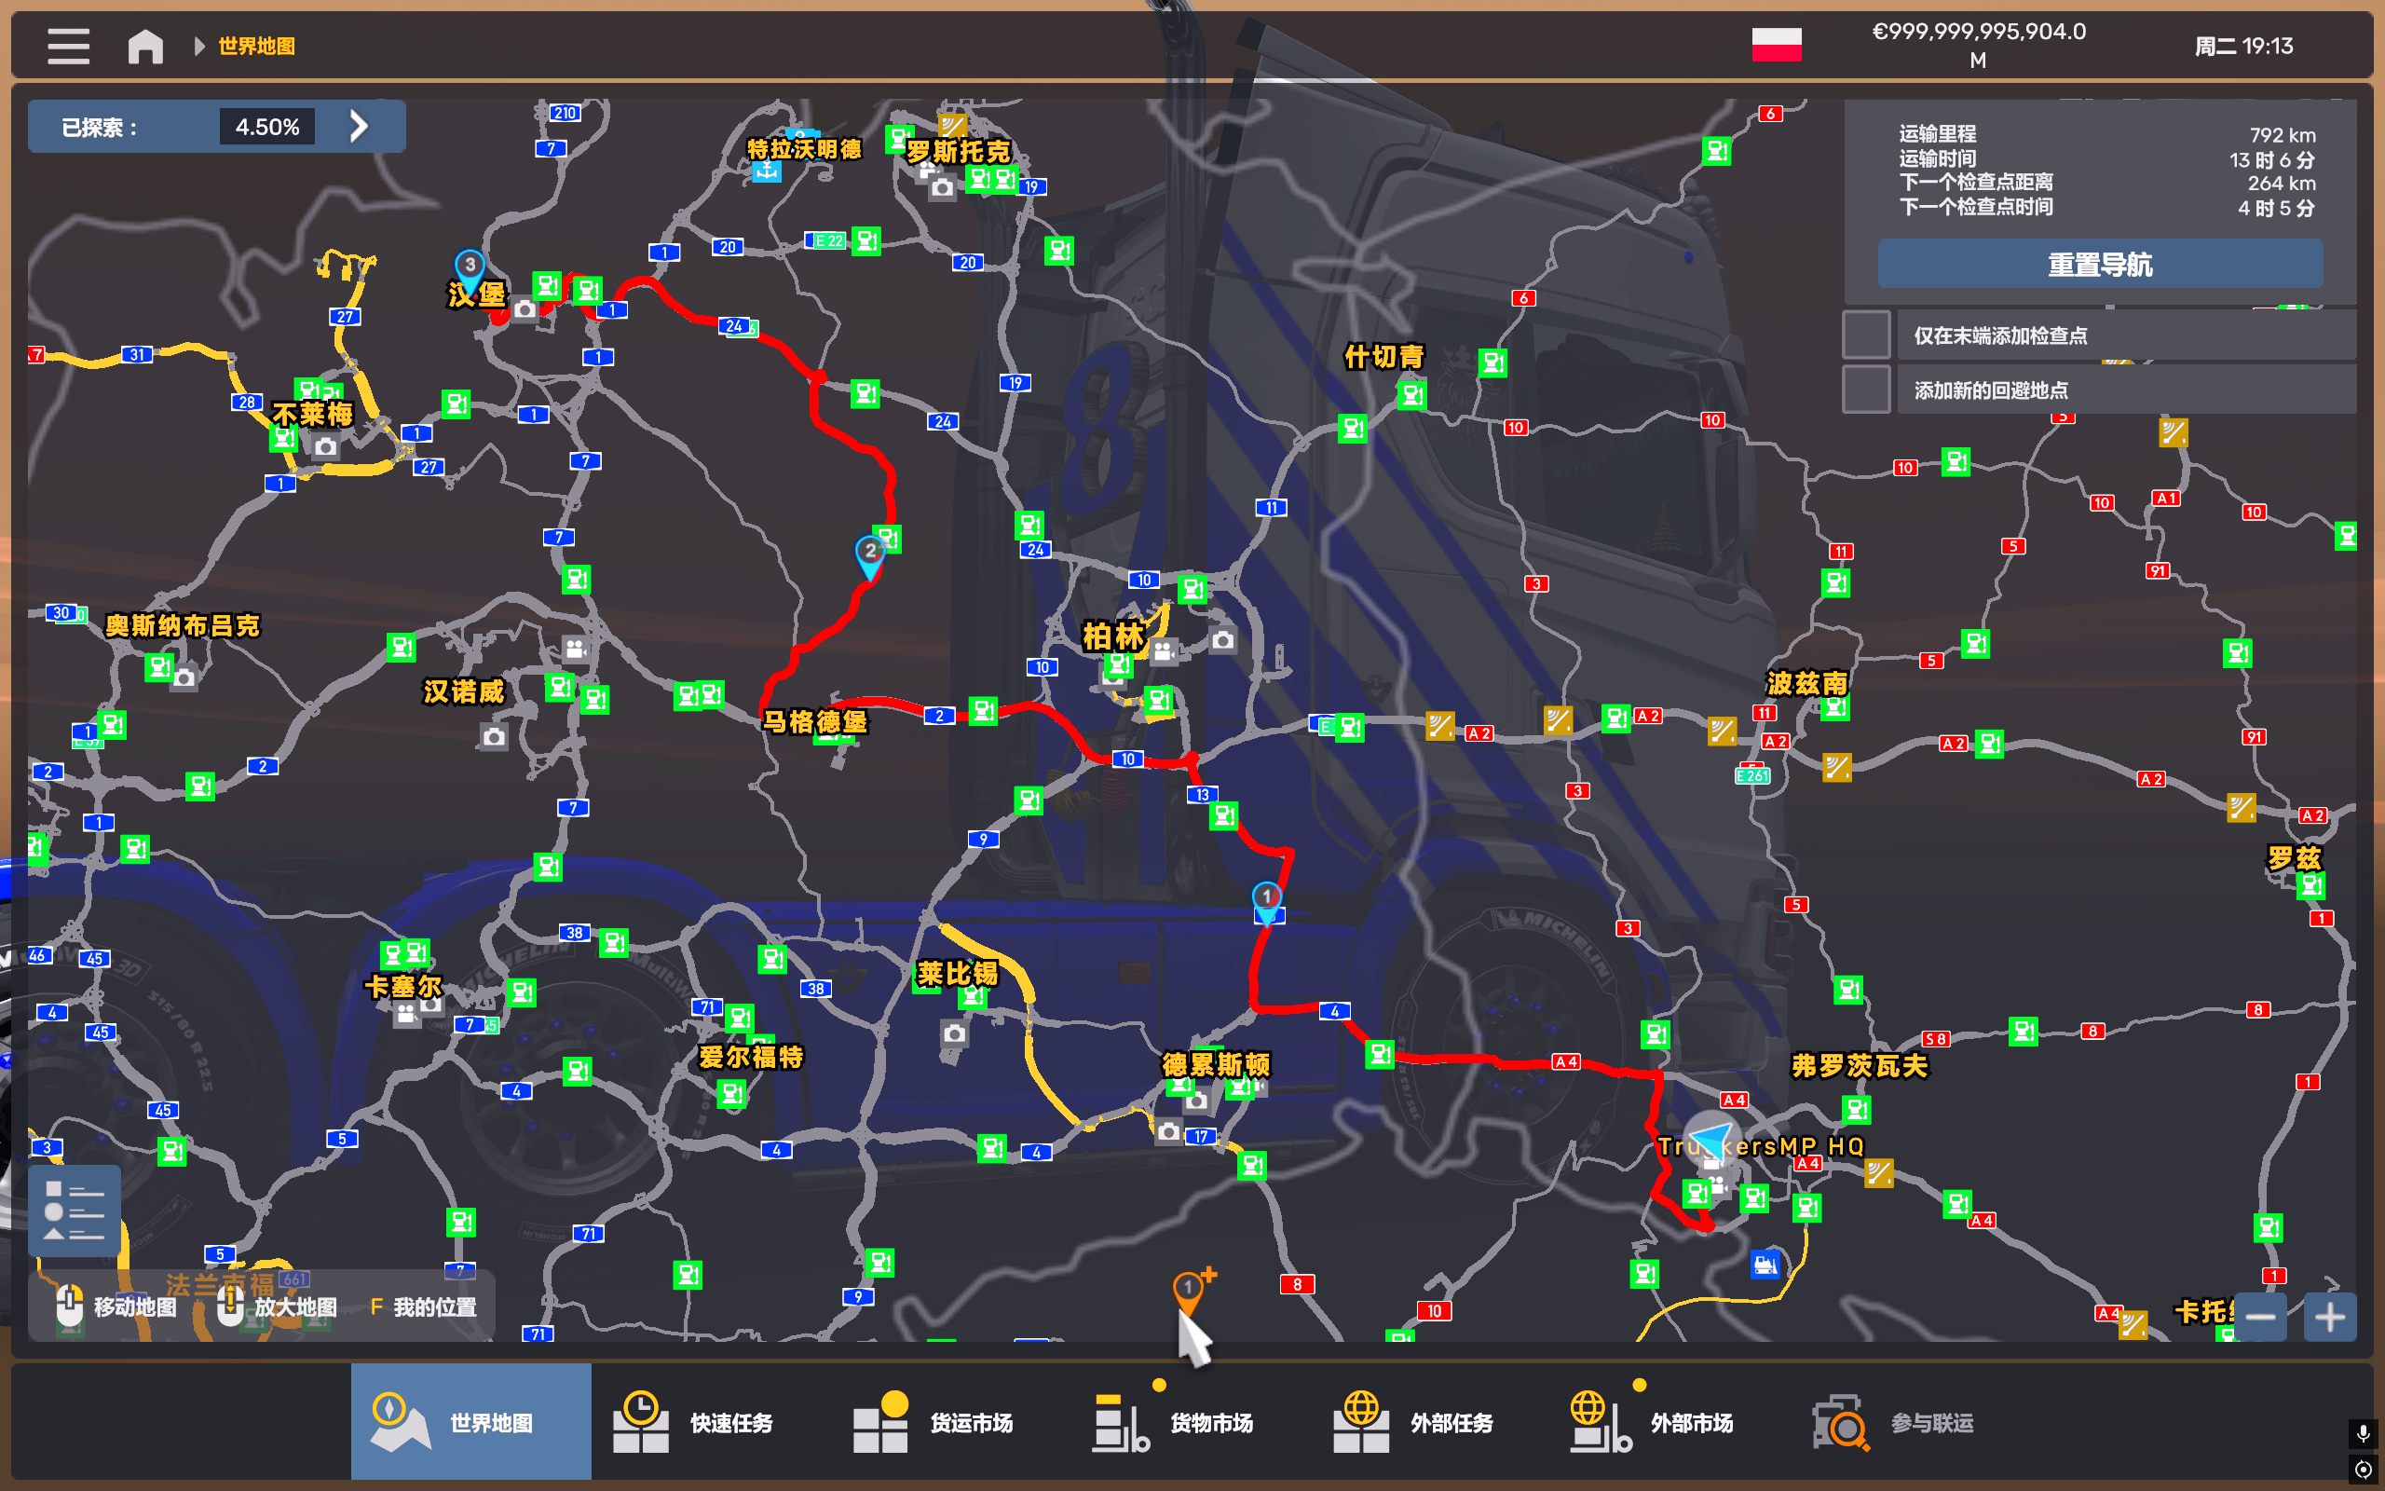This screenshot has width=2385, height=1491.
Task: Click the Berlin (柏林) city label
Action: (1112, 636)
